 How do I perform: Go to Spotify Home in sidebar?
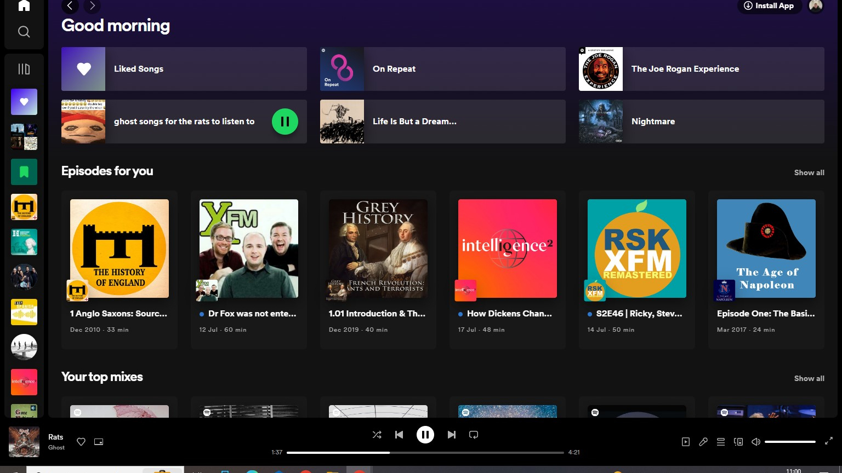(24, 6)
